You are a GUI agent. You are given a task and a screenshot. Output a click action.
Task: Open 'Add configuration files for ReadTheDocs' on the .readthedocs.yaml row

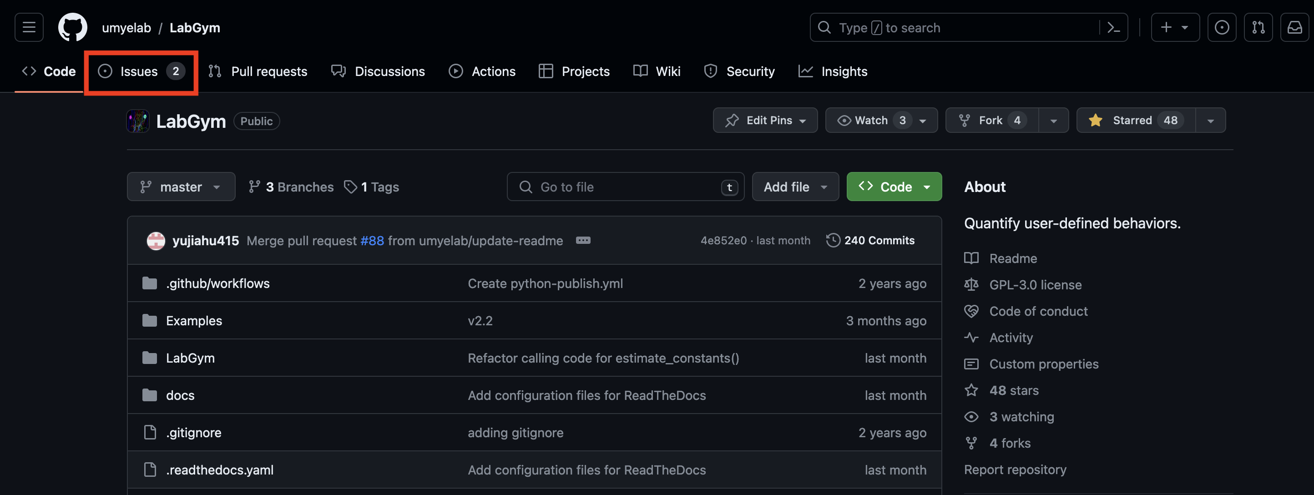[586, 470]
